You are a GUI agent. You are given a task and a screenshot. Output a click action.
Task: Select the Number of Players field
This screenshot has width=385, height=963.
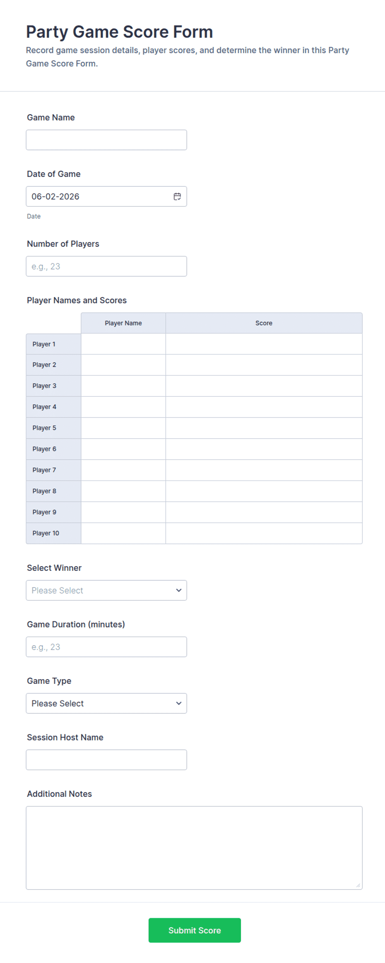[x=106, y=266]
